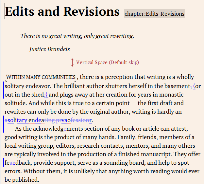
Task: Click the change bar beside the 'feedback' line
Action: 3,162
